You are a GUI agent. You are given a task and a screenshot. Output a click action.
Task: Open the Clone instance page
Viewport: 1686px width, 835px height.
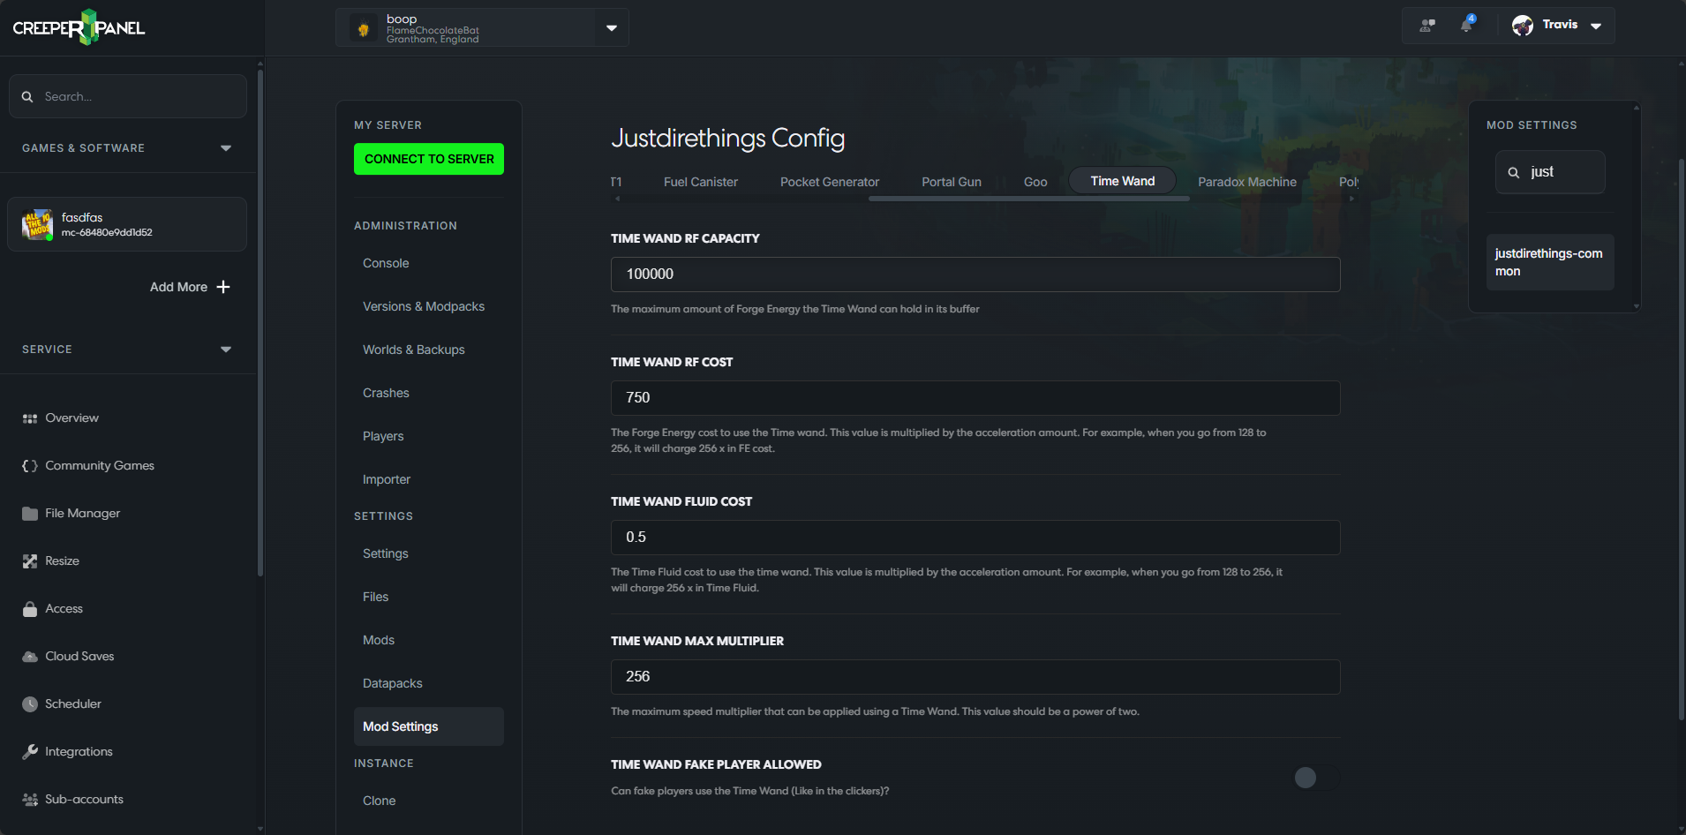tap(380, 801)
